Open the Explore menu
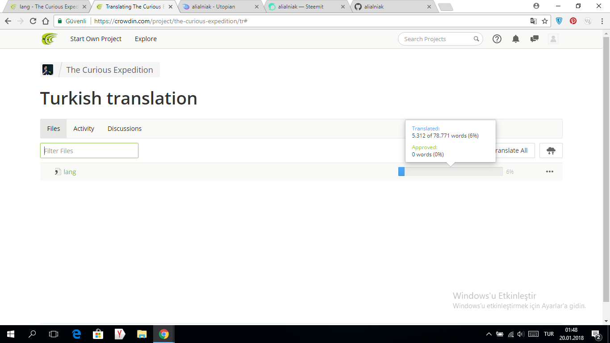The image size is (610, 343). (146, 39)
